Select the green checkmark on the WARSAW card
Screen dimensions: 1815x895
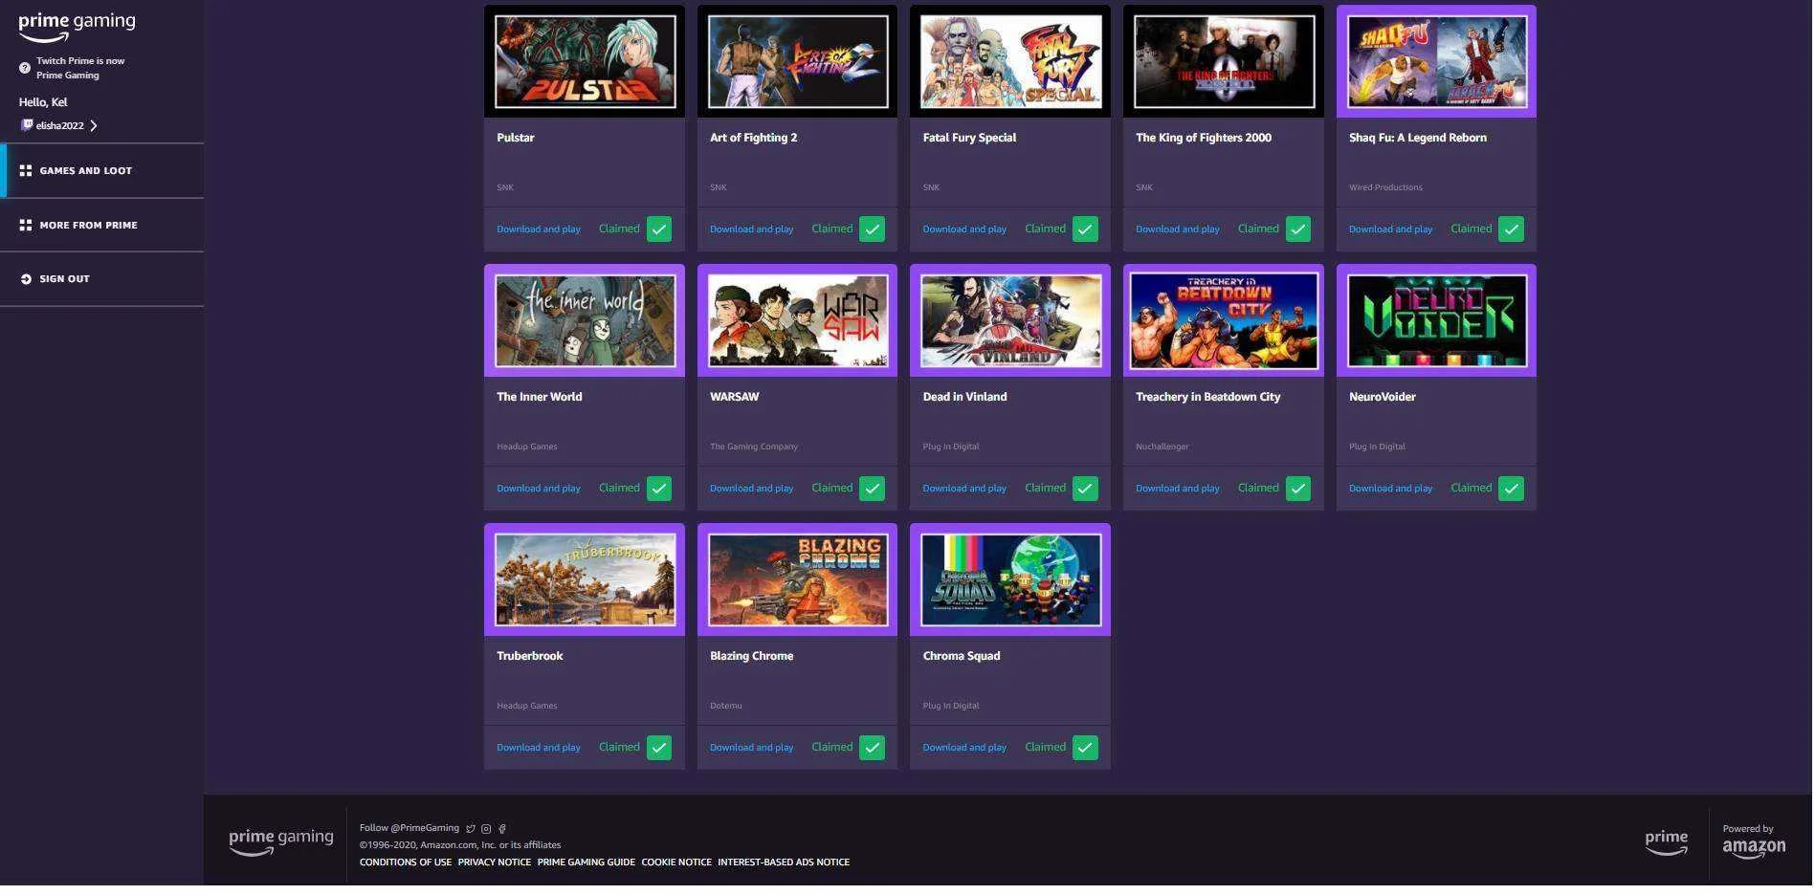[x=872, y=489]
